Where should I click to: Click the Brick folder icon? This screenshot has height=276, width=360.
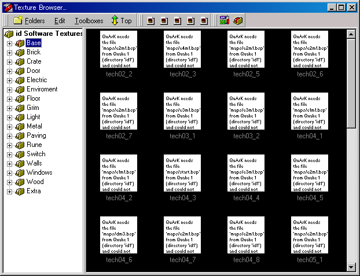[x=20, y=53]
